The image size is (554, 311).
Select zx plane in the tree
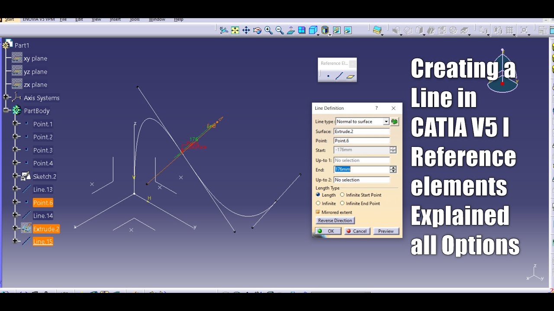coord(35,85)
